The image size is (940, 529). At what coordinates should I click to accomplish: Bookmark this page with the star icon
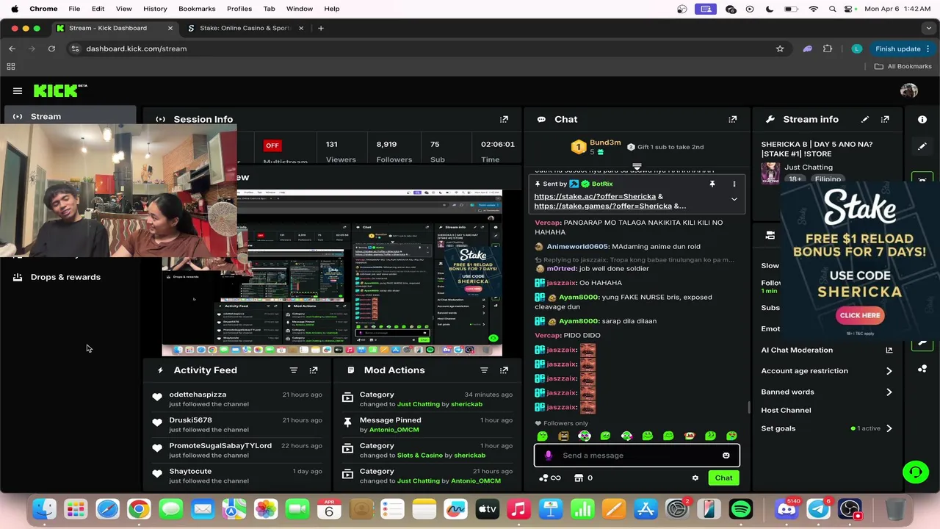click(x=780, y=48)
